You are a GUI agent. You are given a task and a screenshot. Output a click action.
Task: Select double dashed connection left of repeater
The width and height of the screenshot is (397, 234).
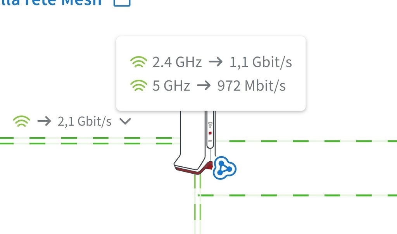click(x=90, y=141)
